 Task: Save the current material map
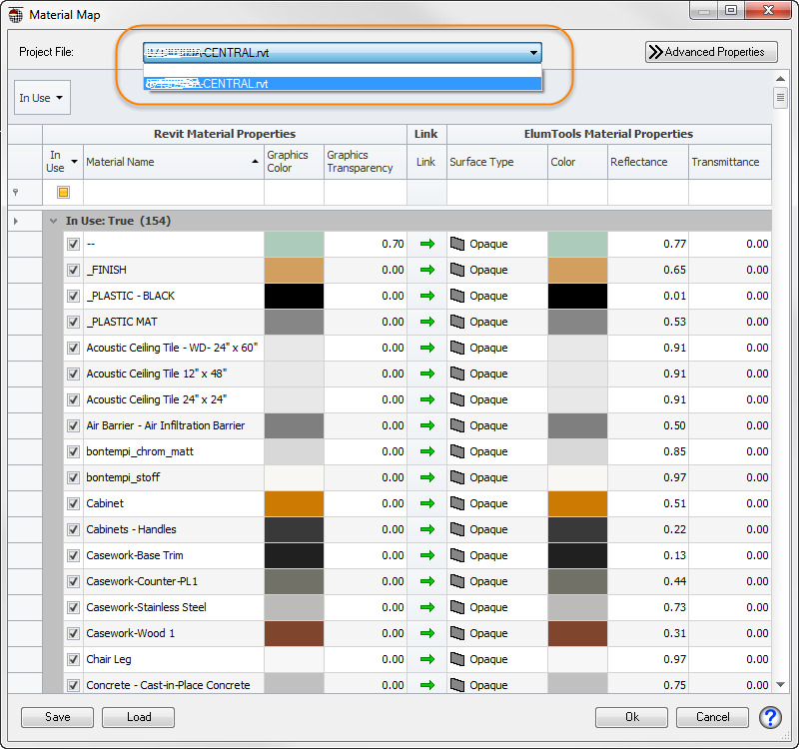(57, 717)
